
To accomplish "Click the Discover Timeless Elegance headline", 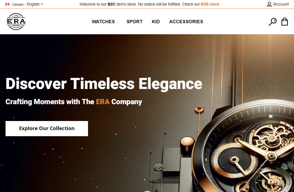I will click(x=104, y=84).
